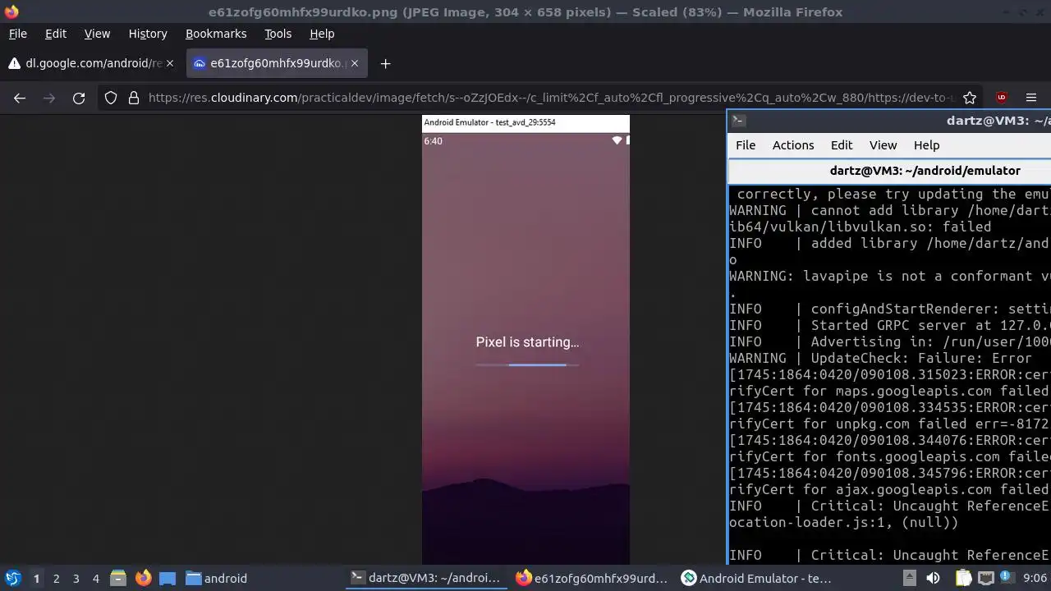Open the Firefox Edit menu
The height and width of the screenshot is (591, 1051).
56,34
